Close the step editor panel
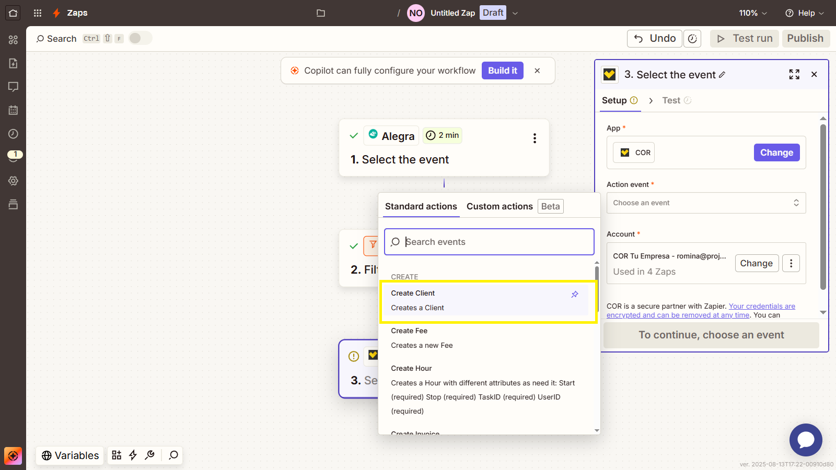836x470 pixels. [814, 75]
